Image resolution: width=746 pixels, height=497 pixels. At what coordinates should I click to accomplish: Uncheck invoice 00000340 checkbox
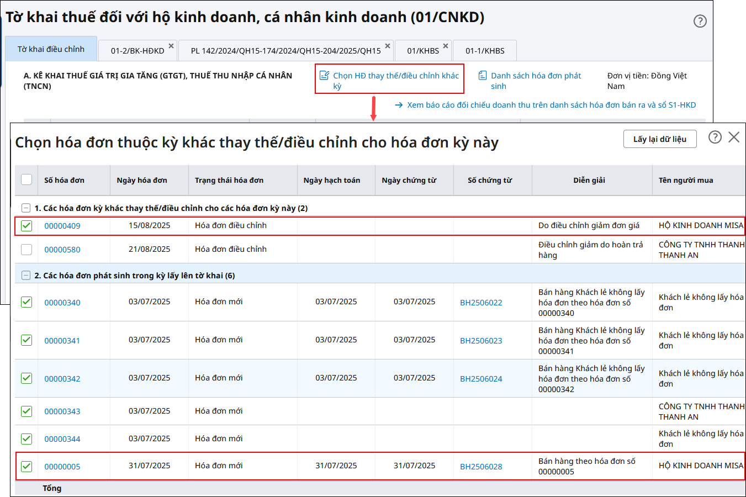[27, 302]
